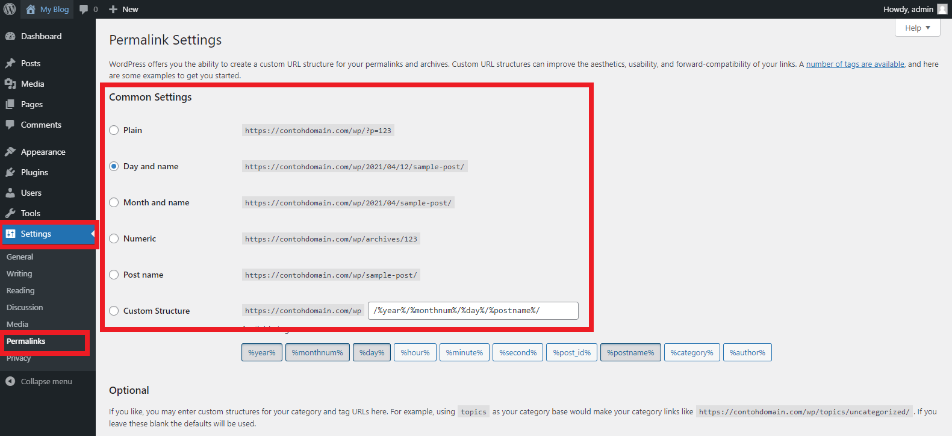Open the New content dropdown
952x436 pixels.
[x=124, y=9]
